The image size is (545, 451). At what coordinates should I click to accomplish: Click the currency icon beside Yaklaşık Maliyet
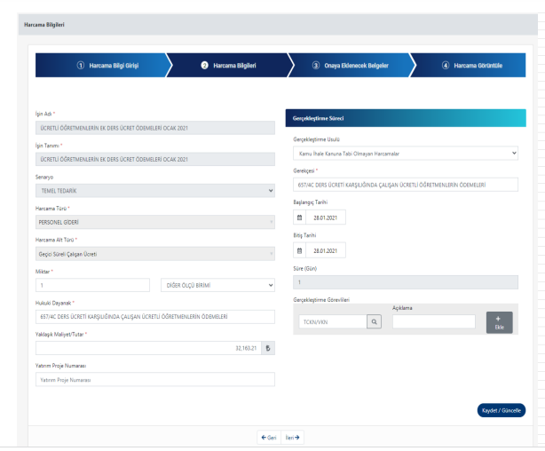click(268, 348)
